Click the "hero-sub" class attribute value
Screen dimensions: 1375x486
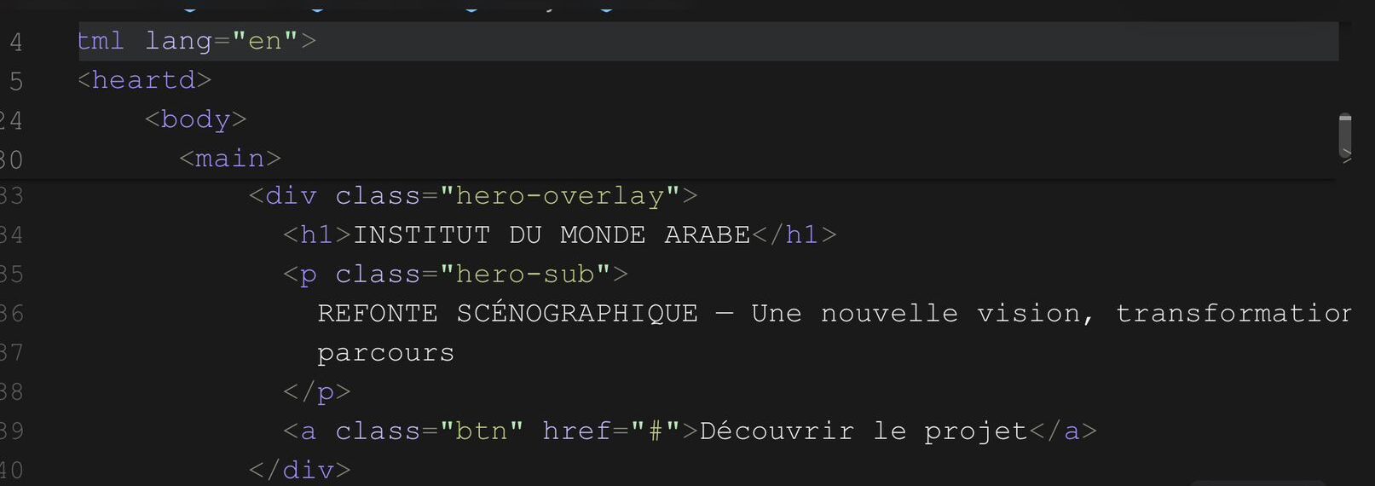[525, 275]
